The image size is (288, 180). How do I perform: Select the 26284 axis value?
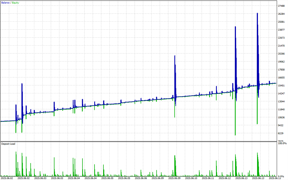pos(282,14)
